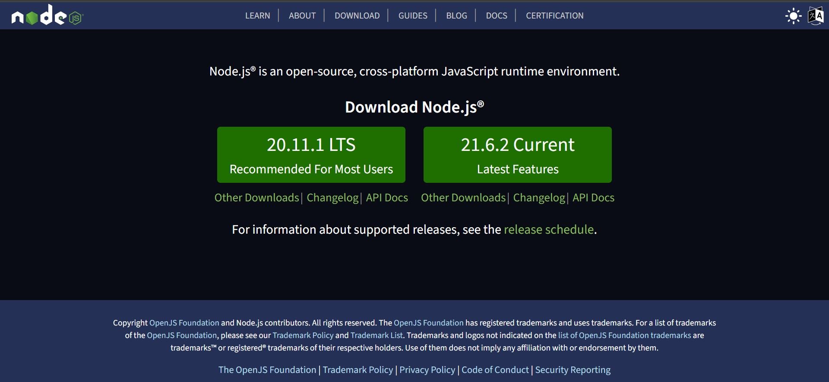Open Other Downloads under LTS button

[x=256, y=197]
